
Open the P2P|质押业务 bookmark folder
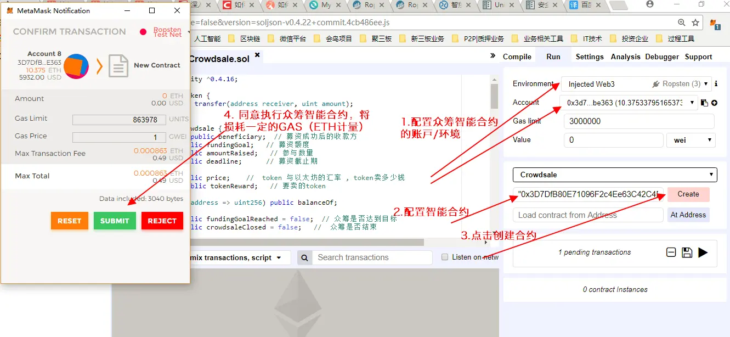477,39
